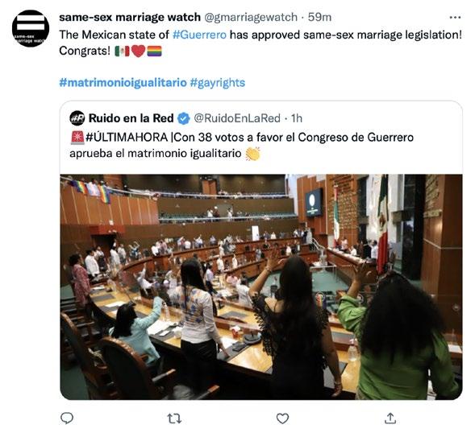Open the #matrimonioigualitario hashtag
475x433 pixels.
(x=123, y=83)
